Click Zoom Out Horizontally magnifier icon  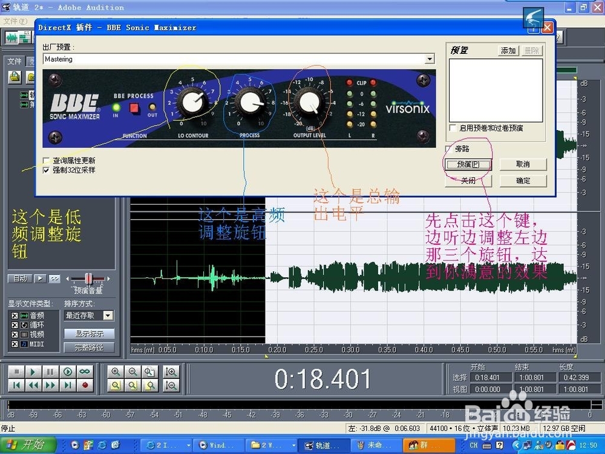132,372
